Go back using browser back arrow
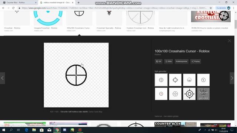 point(3,8)
